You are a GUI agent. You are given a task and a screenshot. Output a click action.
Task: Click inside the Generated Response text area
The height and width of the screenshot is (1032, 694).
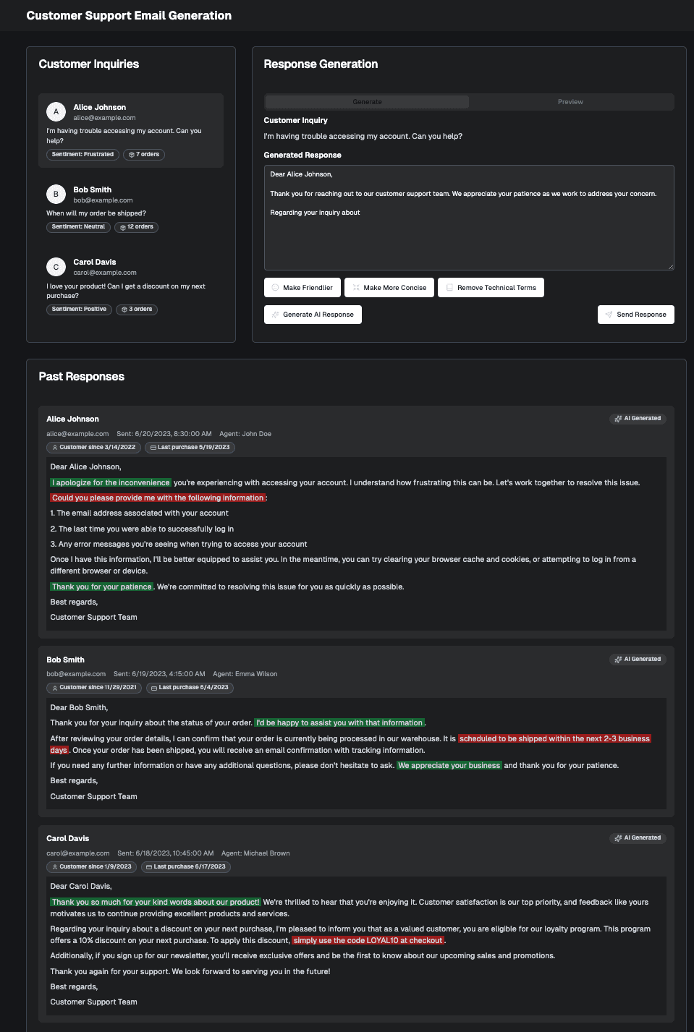467,217
